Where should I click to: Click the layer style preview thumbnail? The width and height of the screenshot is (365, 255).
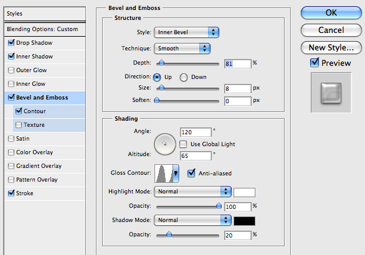click(331, 93)
